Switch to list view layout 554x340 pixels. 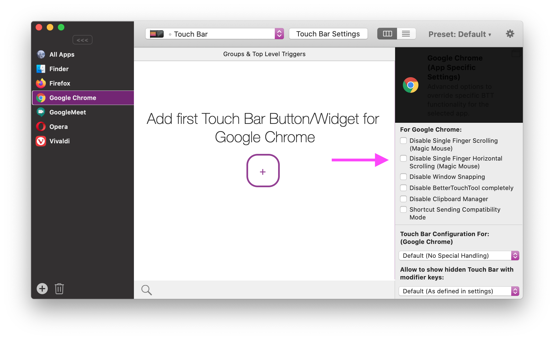click(406, 34)
